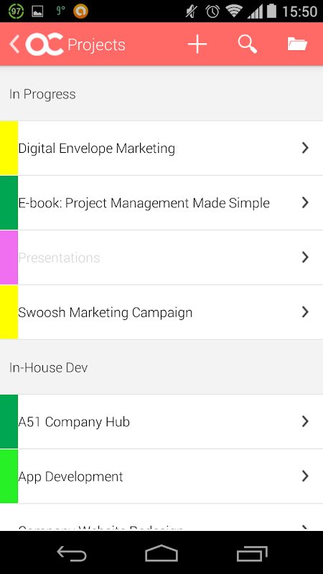Expand the Presentations row chevron
The width and height of the screenshot is (323, 574).
[x=305, y=258]
